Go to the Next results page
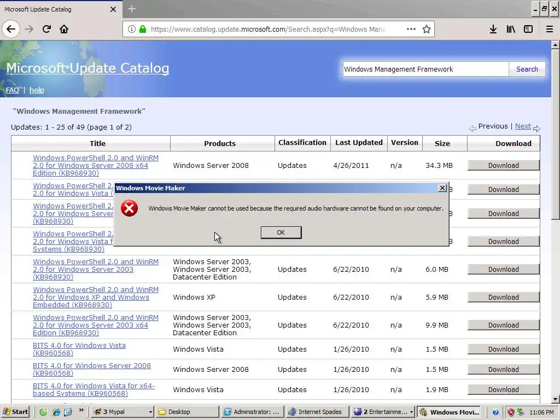The image size is (560, 420). point(523,126)
